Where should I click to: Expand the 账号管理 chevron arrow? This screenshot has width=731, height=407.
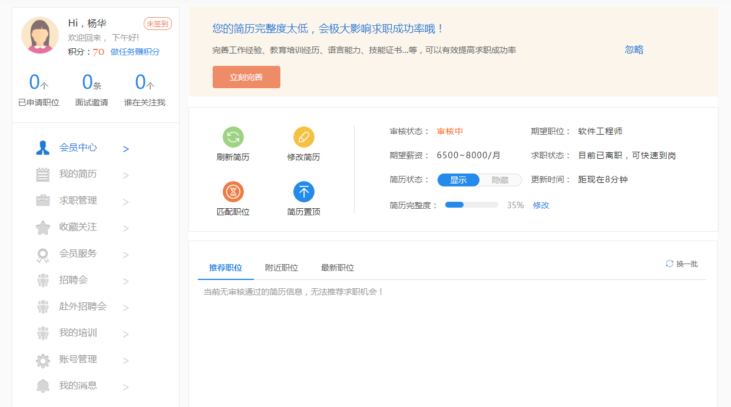[125, 361]
